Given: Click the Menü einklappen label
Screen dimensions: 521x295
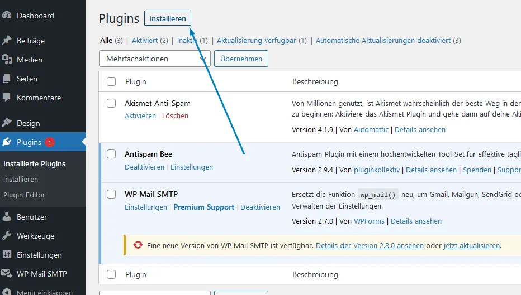Looking at the screenshot, I should pyautogui.click(x=45, y=292).
